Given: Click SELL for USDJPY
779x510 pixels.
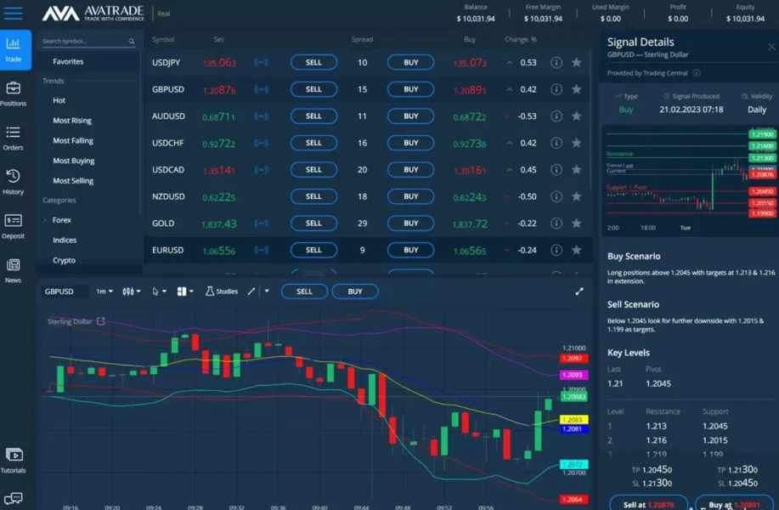Looking at the screenshot, I should (x=313, y=63).
